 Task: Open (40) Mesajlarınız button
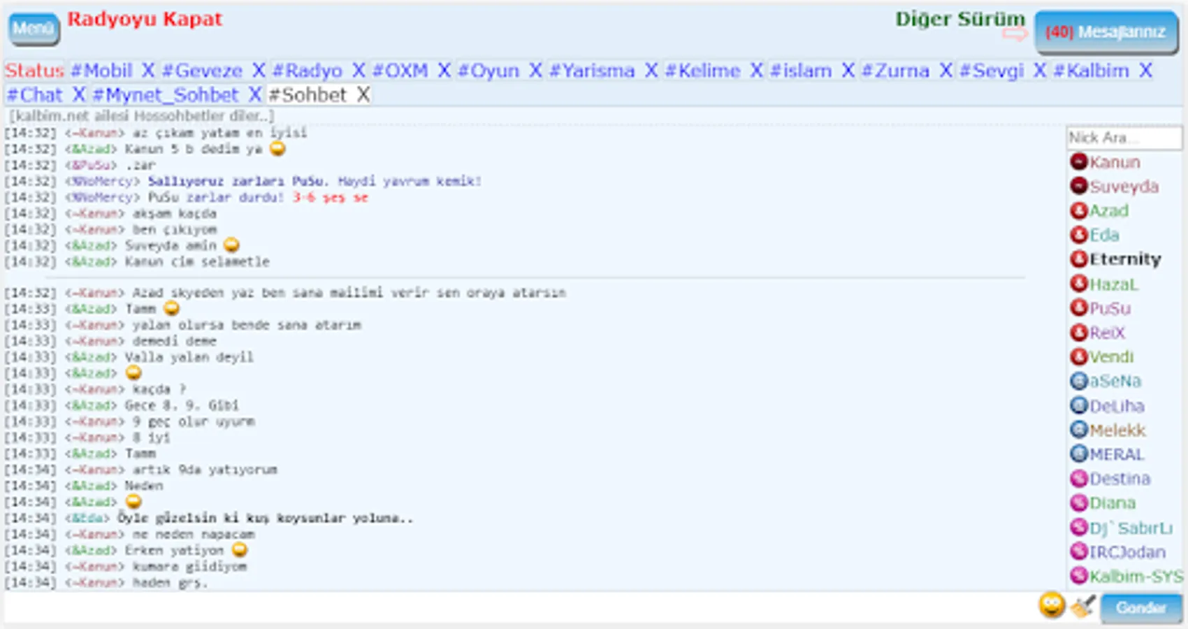click(x=1106, y=32)
